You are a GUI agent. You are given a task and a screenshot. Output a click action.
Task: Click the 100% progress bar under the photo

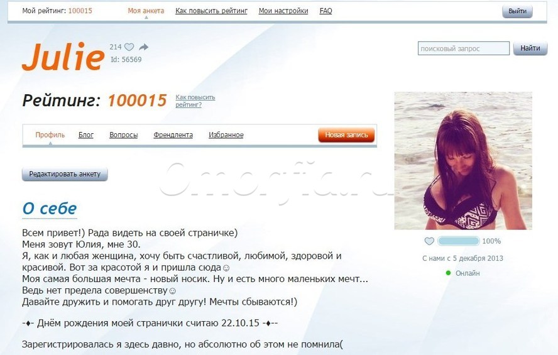click(458, 241)
